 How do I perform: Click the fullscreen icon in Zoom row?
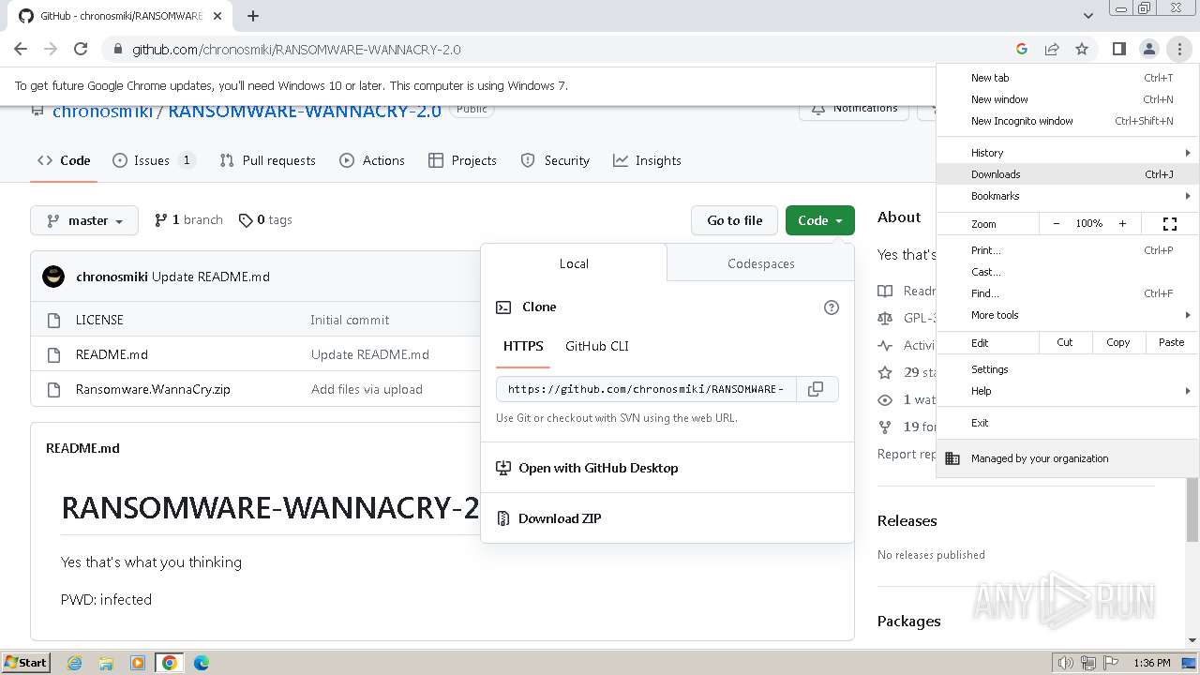(1170, 224)
